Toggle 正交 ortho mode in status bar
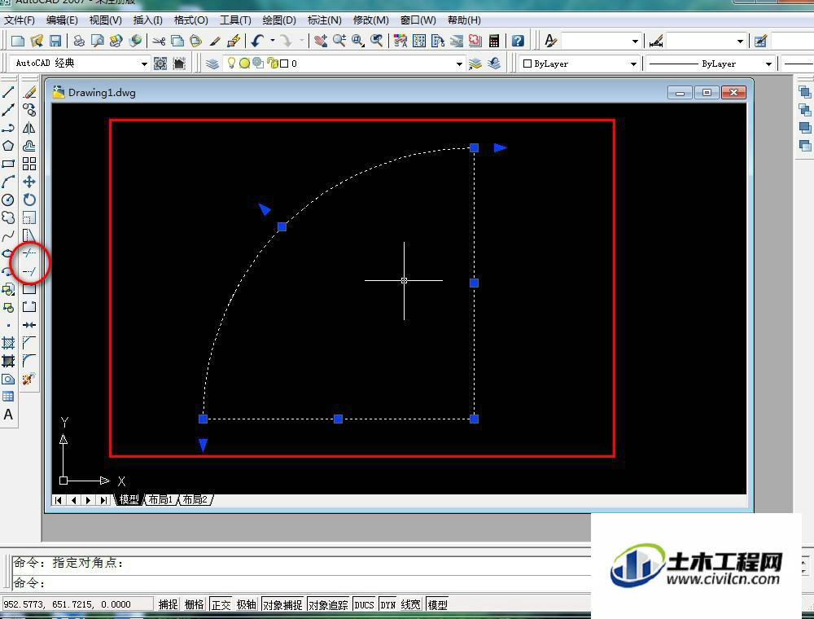The width and height of the screenshot is (814, 619). point(221,604)
